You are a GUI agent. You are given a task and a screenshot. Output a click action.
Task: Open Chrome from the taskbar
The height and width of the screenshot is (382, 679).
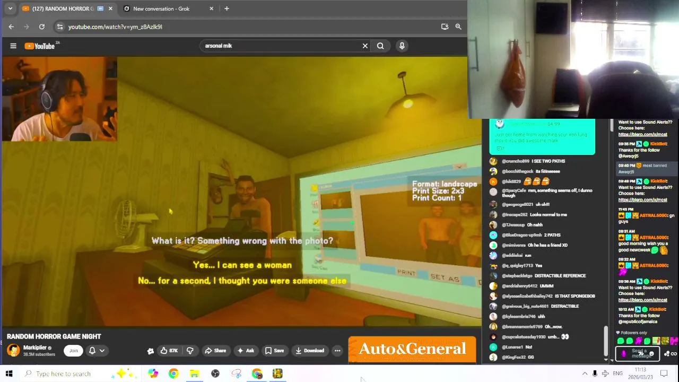click(x=173, y=374)
